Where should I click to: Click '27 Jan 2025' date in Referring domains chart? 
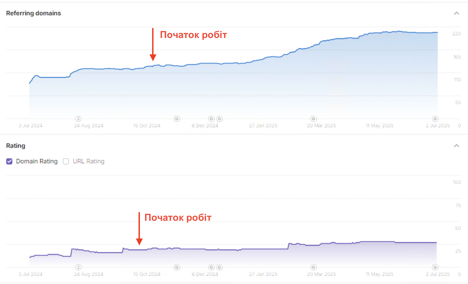(x=263, y=126)
